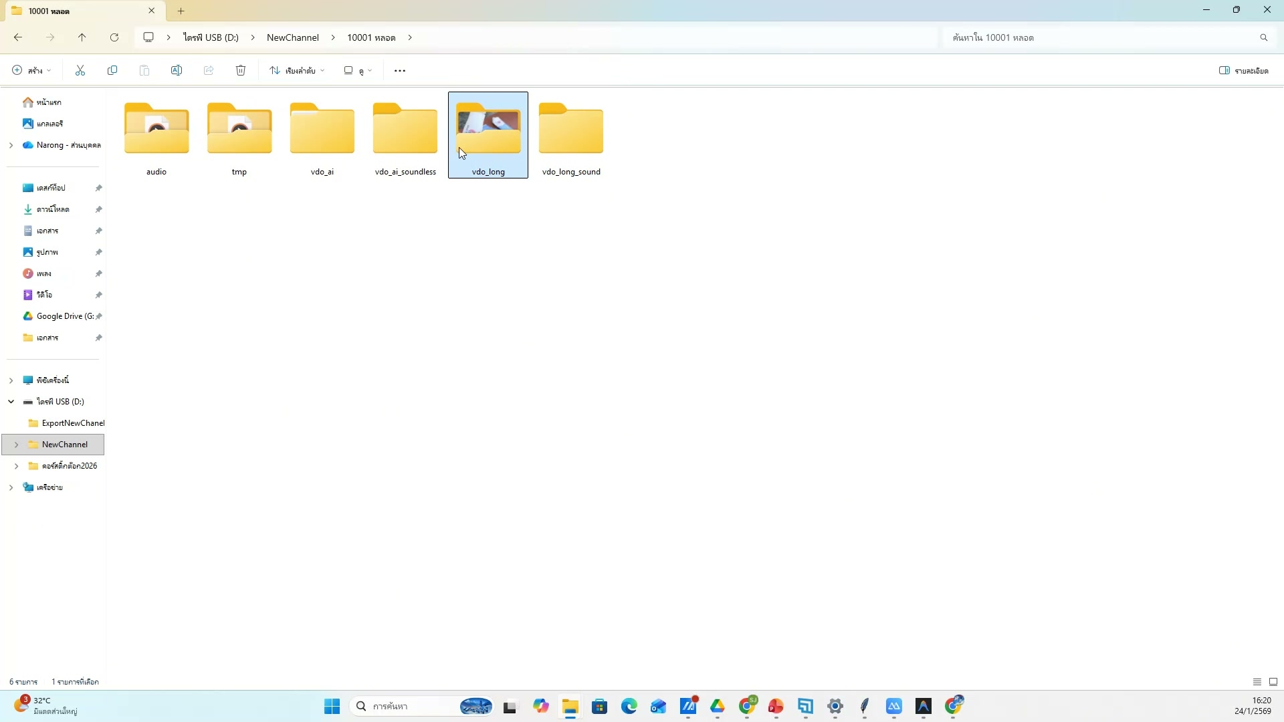Open the view layout dropdown

point(358,70)
